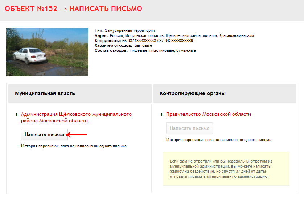Click the Контролирующие органы column header
This screenshot has width=304, height=198.
(x=225, y=94)
